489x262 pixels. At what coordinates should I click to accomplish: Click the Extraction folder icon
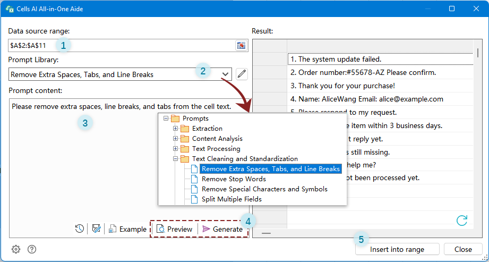click(x=185, y=129)
